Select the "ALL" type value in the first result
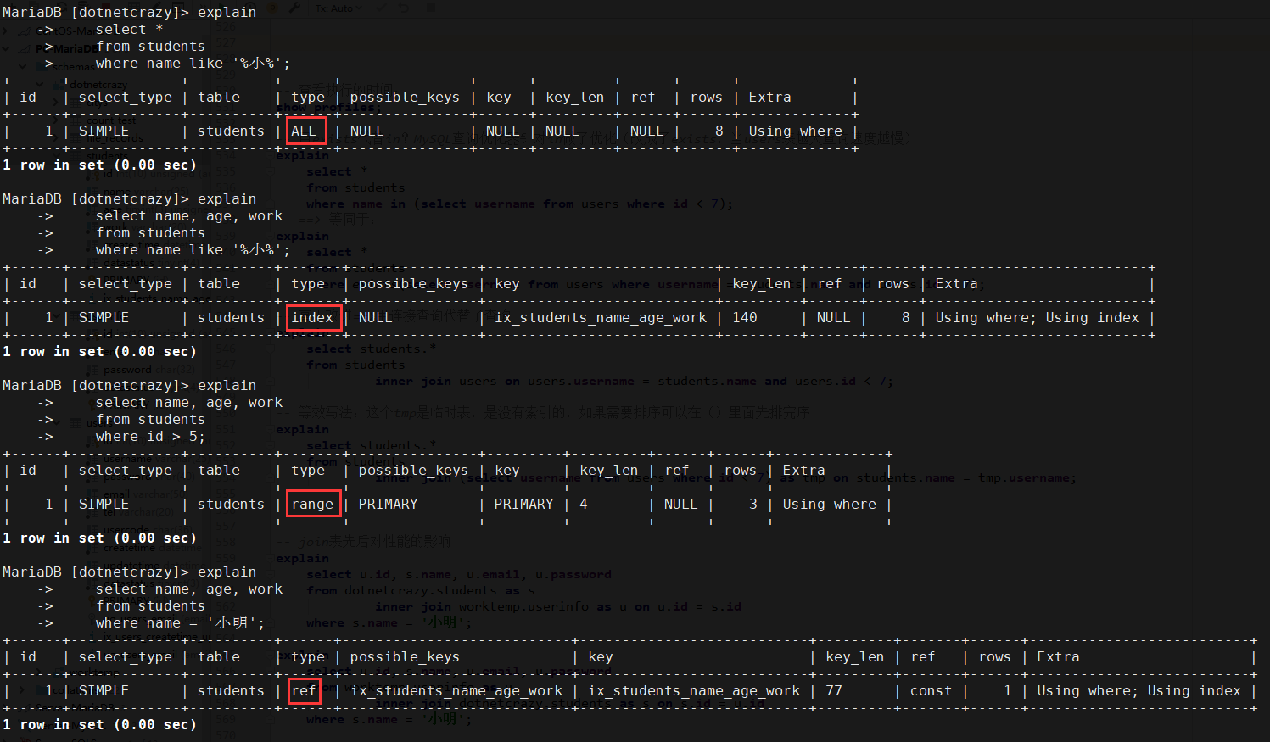Screen dimensions: 1270x742 304,131
